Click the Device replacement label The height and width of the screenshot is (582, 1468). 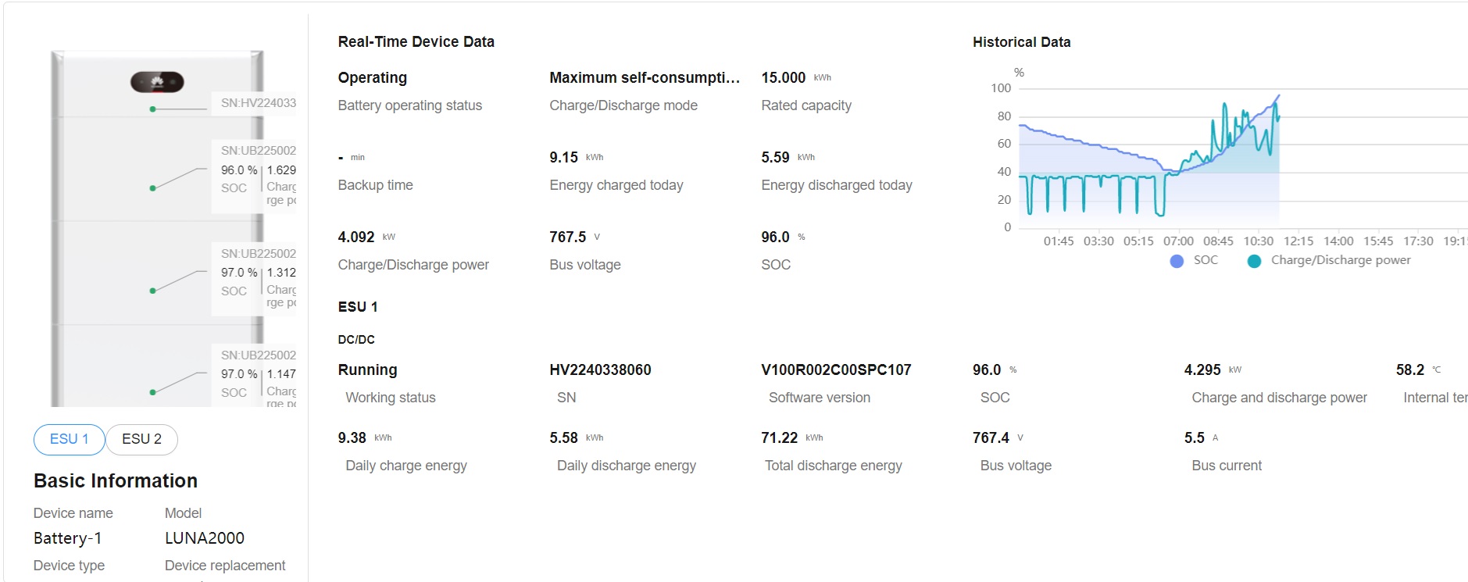click(x=225, y=566)
